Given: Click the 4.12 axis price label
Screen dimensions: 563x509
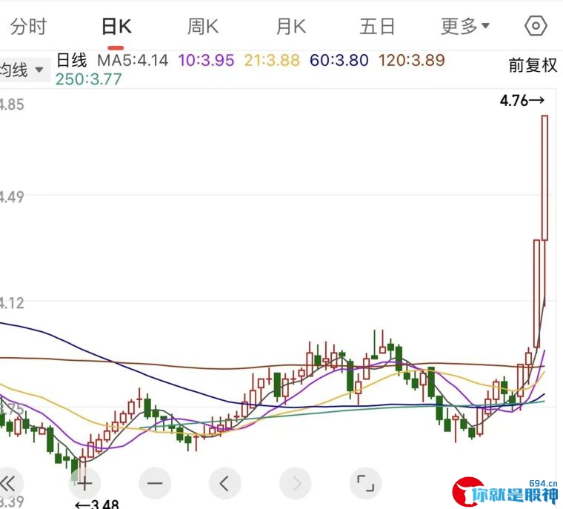Looking at the screenshot, I should pos(12,304).
